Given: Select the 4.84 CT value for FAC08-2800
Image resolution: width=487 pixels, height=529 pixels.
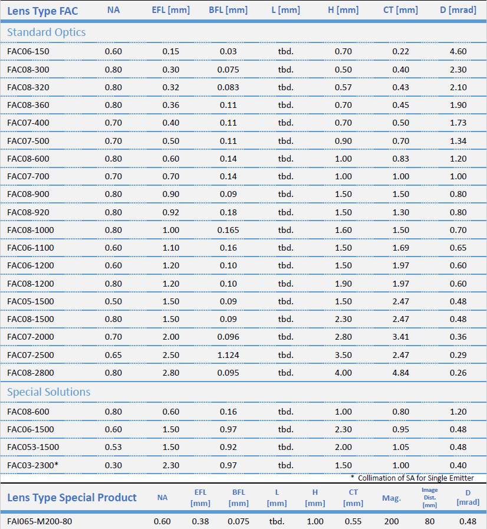Looking at the screenshot, I should point(400,373).
